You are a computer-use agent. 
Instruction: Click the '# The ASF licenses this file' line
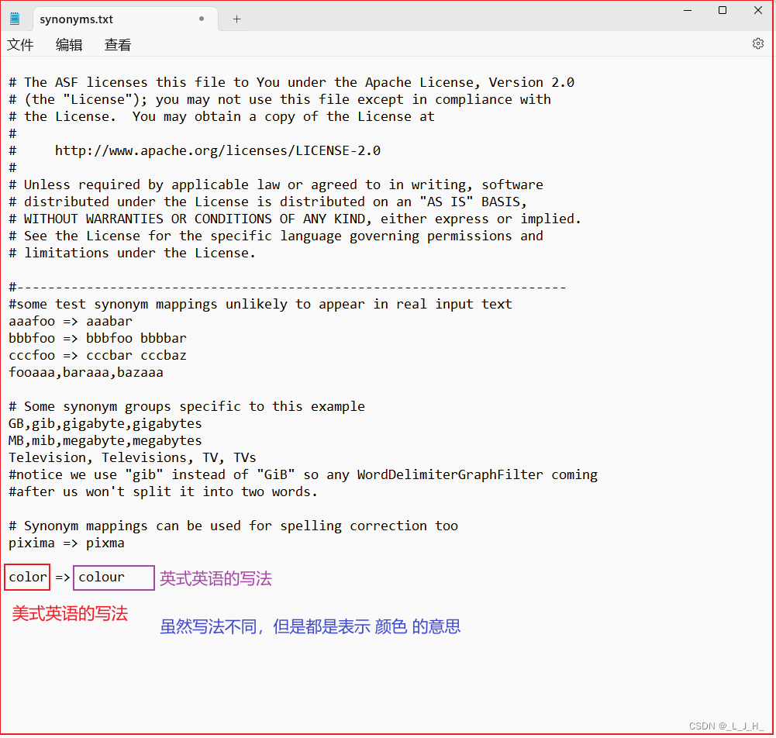pos(291,82)
